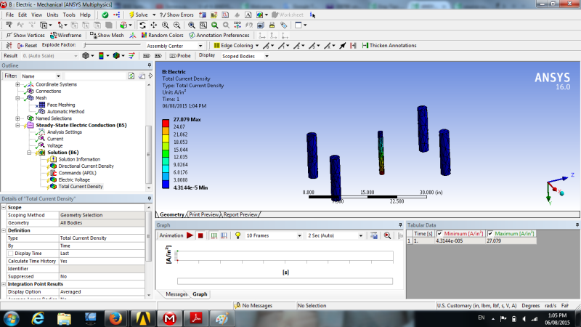The image size is (581, 327).
Task: Click the Box Zoom tool icon
Action: tap(176, 25)
